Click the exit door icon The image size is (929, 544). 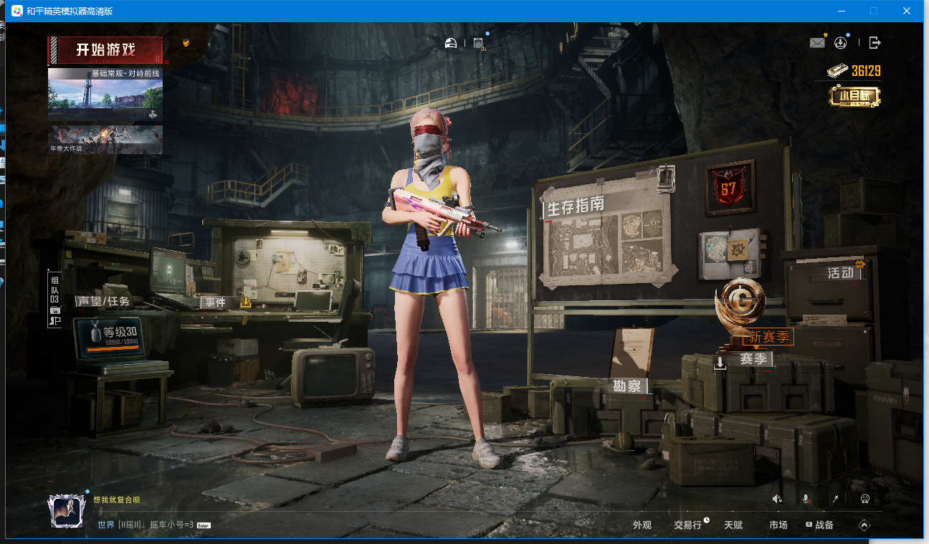[x=875, y=43]
